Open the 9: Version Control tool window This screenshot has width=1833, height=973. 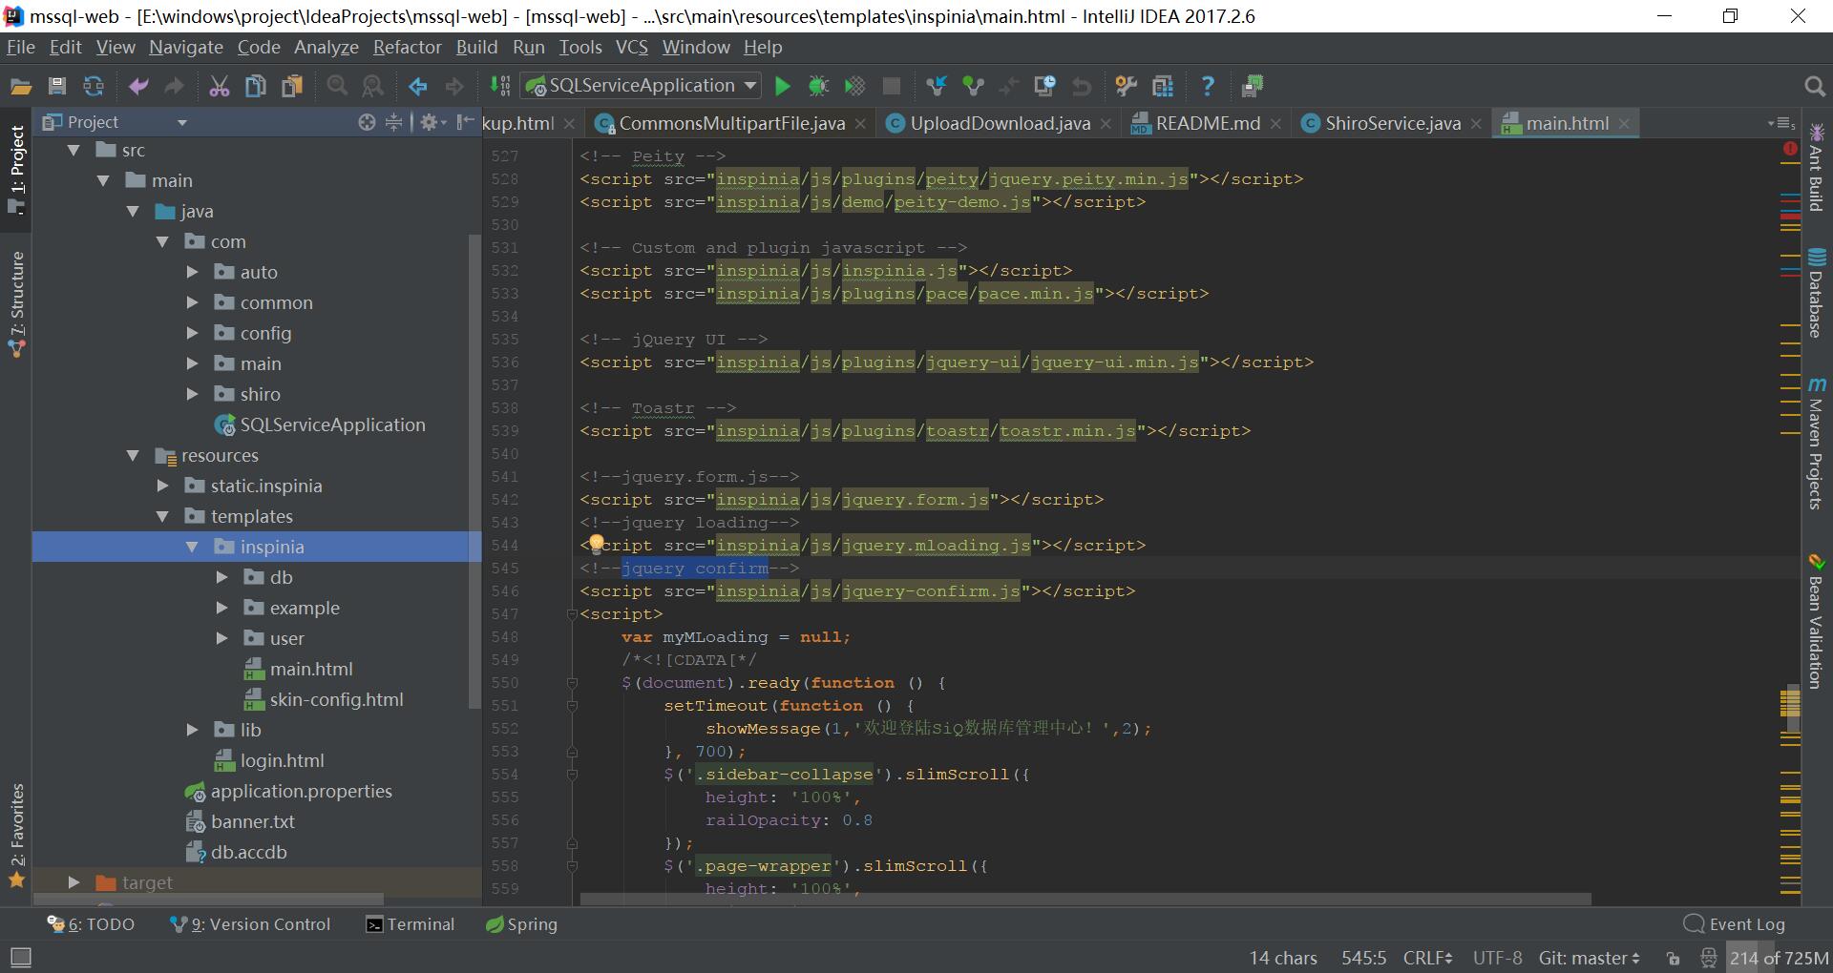(x=250, y=924)
